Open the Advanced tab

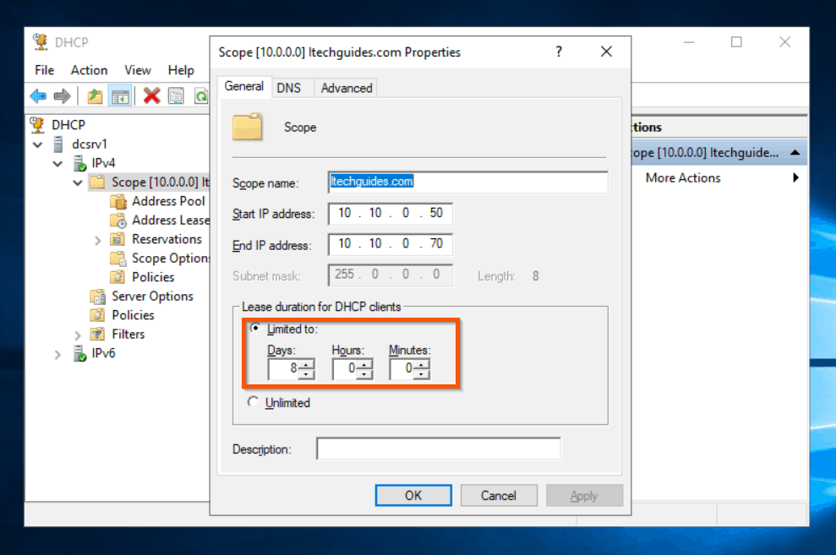click(x=347, y=88)
